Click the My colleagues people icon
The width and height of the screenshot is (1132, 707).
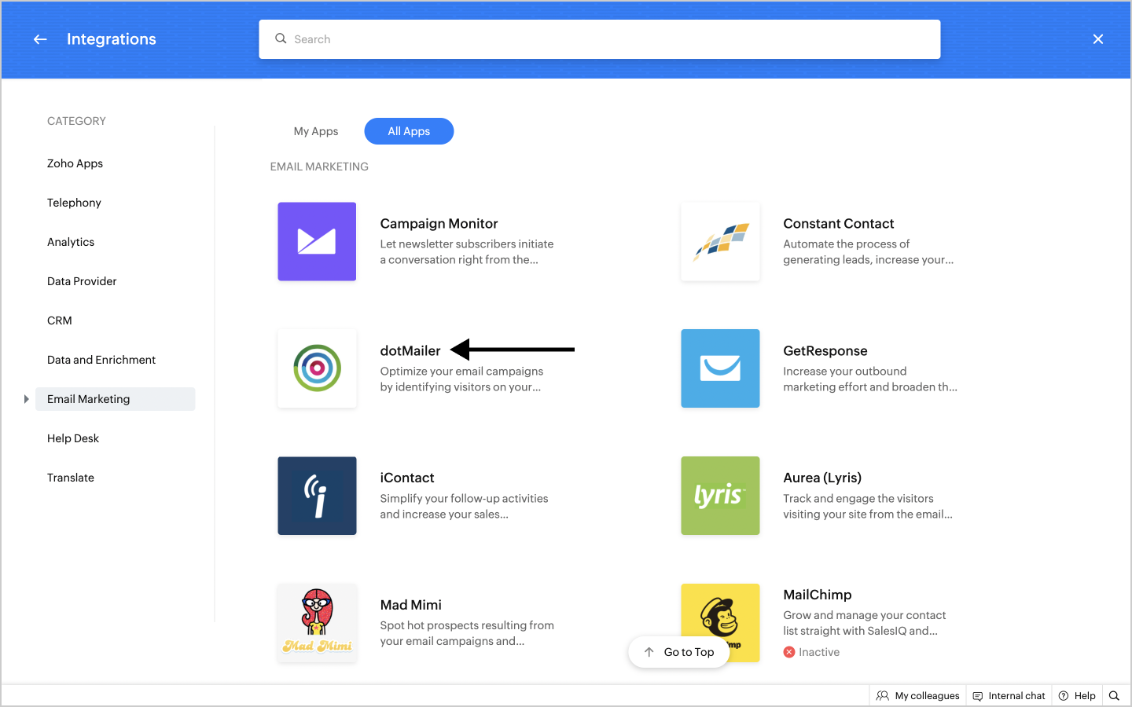pyautogui.click(x=883, y=695)
